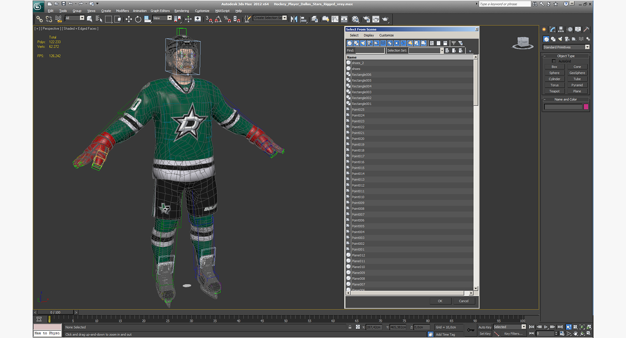Image resolution: width=626 pixels, height=338 pixels.
Task: Open the MAXScript menu
Action: click(x=222, y=11)
